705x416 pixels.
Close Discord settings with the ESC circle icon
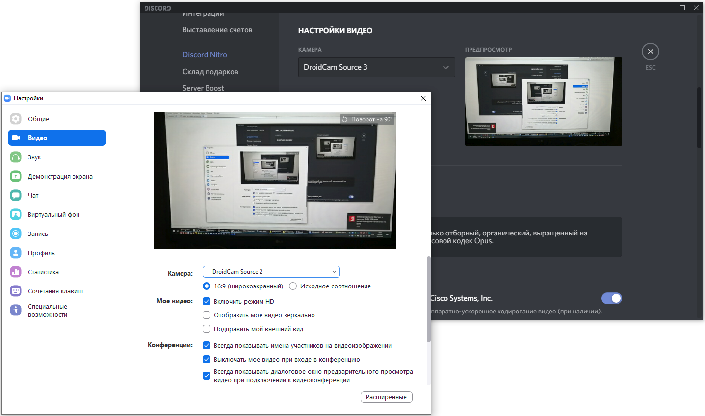650,52
